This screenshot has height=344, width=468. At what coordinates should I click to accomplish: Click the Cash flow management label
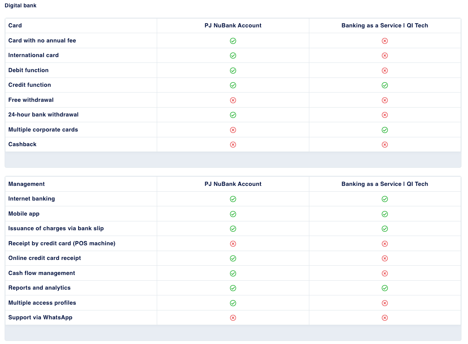pyautogui.click(x=42, y=273)
